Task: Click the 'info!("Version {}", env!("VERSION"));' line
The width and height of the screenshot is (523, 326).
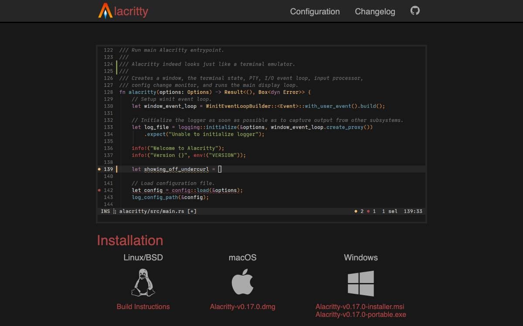Action: [x=189, y=155]
